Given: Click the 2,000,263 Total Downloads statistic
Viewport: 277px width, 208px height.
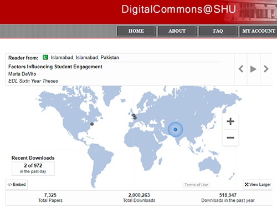Looking at the screenshot, I should pyautogui.click(x=139, y=197).
